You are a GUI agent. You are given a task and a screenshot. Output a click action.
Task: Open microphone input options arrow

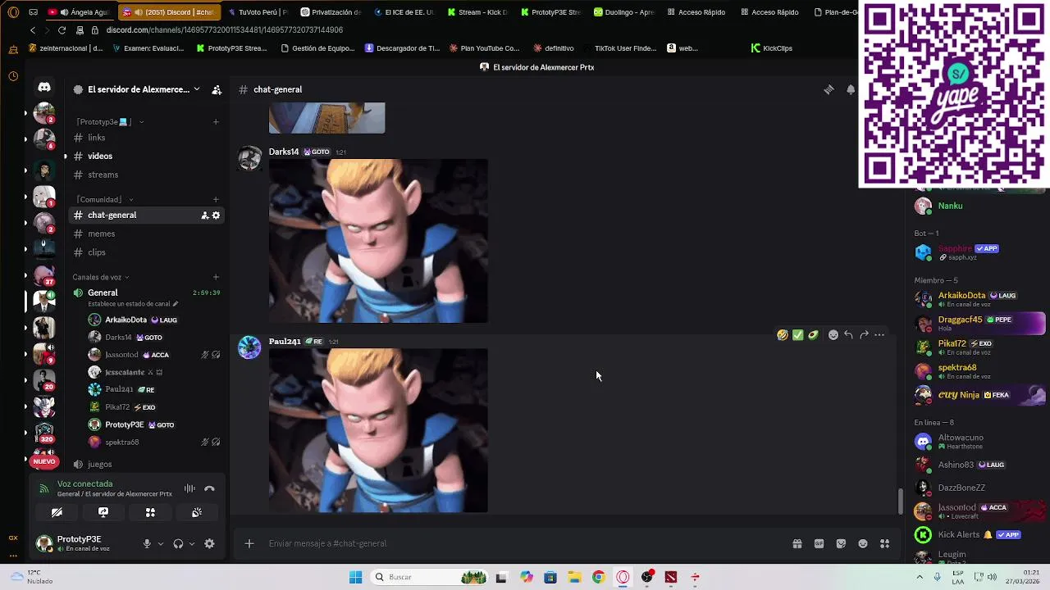coord(160,543)
